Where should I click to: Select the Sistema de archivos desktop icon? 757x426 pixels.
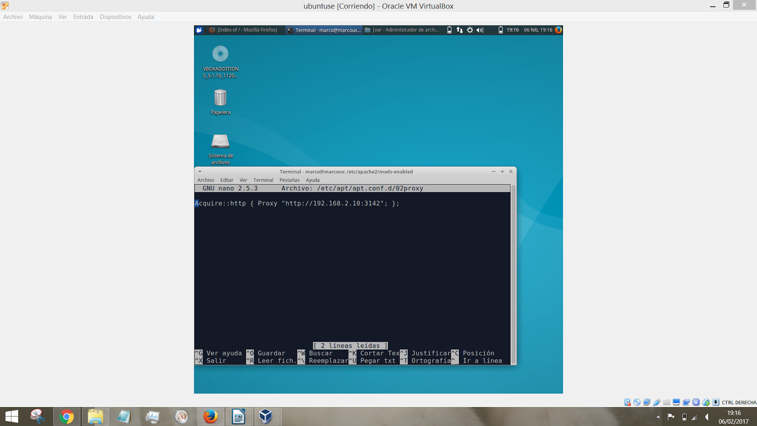pyautogui.click(x=220, y=149)
